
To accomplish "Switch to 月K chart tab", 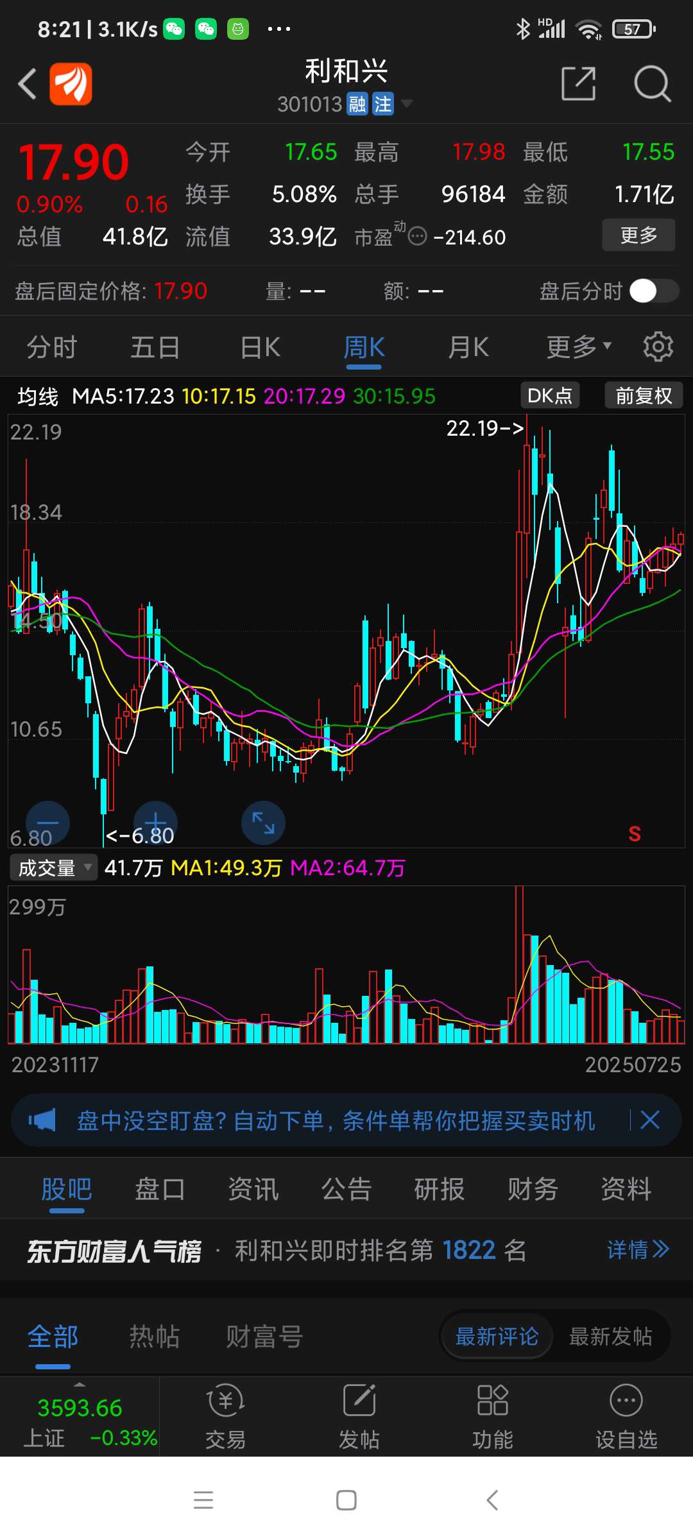I will click(468, 347).
